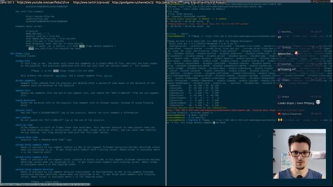
Task: Click the 'Exiting... (Quit)' line in right terminal
Action: [177, 34]
